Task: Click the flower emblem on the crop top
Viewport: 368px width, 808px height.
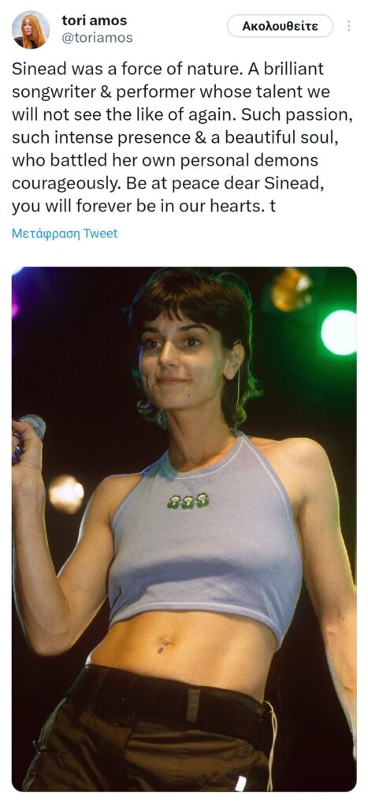Action: [188, 500]
